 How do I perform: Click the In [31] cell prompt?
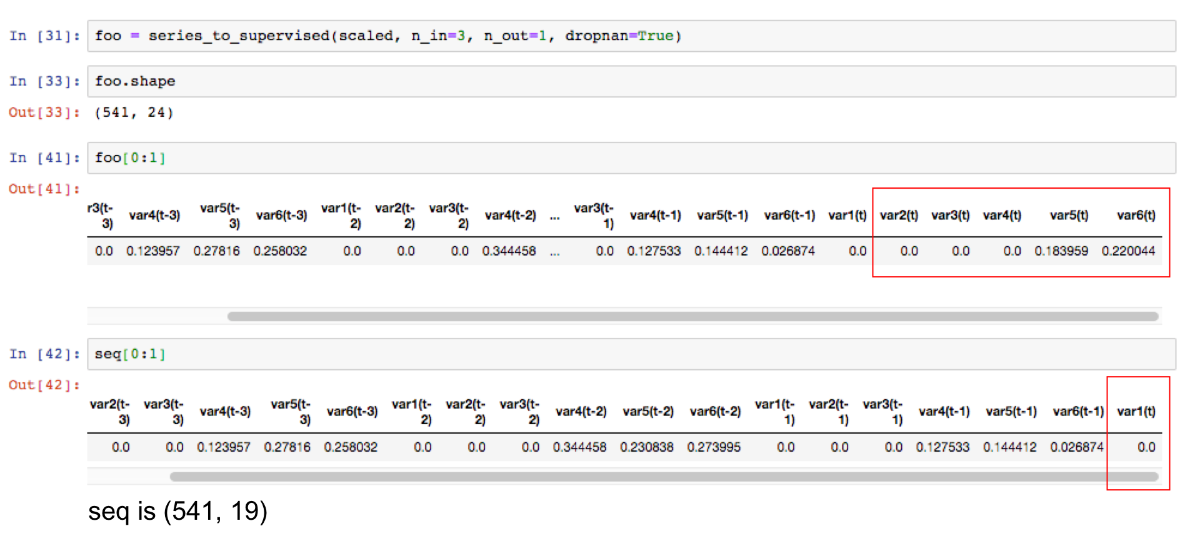tap(44, 36)
